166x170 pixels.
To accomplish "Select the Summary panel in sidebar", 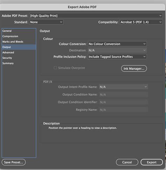I will click(x=19, y=63).
